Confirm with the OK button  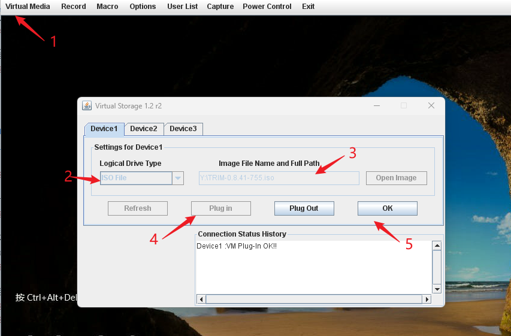(x=387, y=208)
